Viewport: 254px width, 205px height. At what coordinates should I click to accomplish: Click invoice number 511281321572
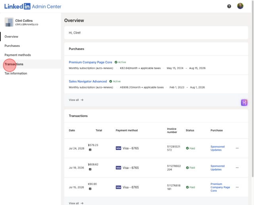click(173, 148)
